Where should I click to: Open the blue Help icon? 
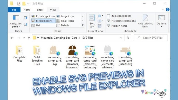pyautogui.click(x=168, y=10)
